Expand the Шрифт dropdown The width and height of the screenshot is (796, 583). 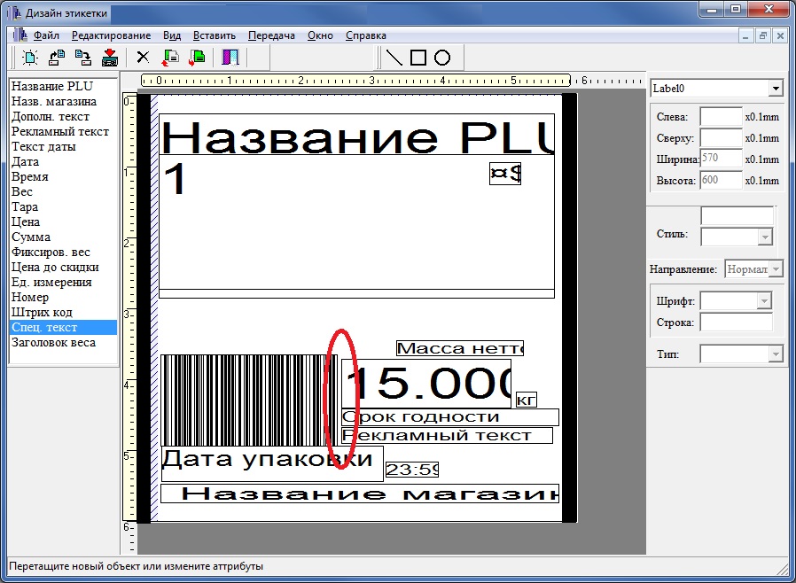point(764,301)
